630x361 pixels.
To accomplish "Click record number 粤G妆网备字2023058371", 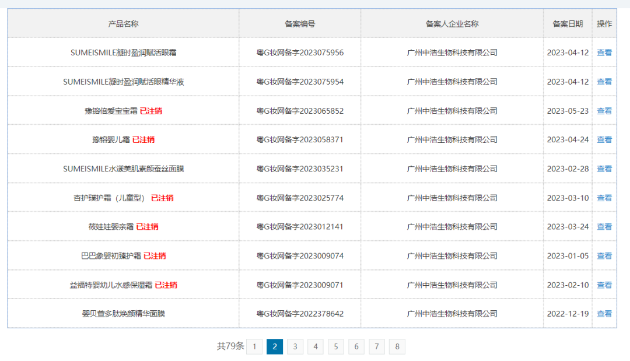I will point(300,140).
